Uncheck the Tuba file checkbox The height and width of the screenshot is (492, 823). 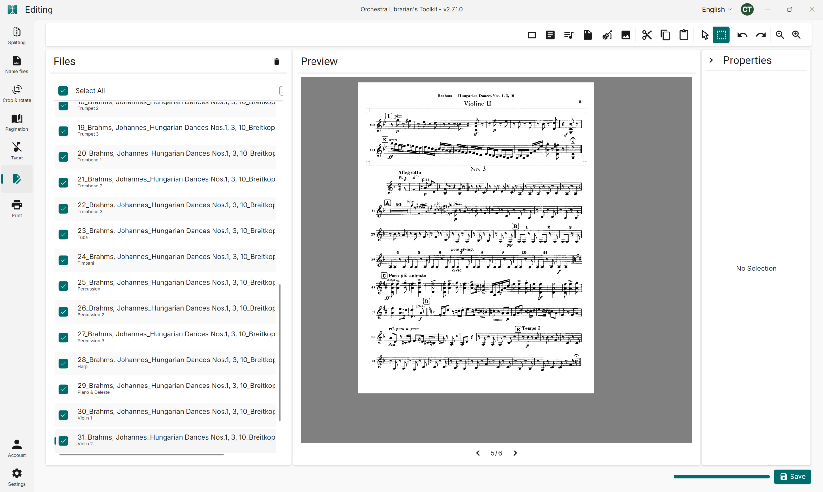click(x=63, y=235)
